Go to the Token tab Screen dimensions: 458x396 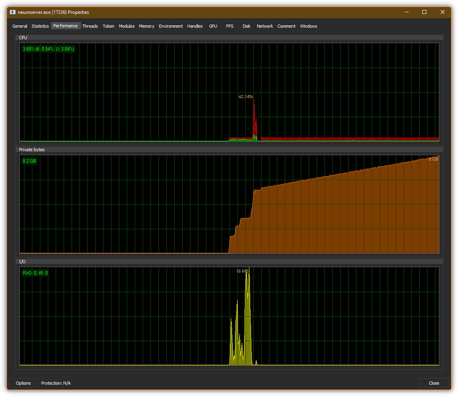coord(108,26)
